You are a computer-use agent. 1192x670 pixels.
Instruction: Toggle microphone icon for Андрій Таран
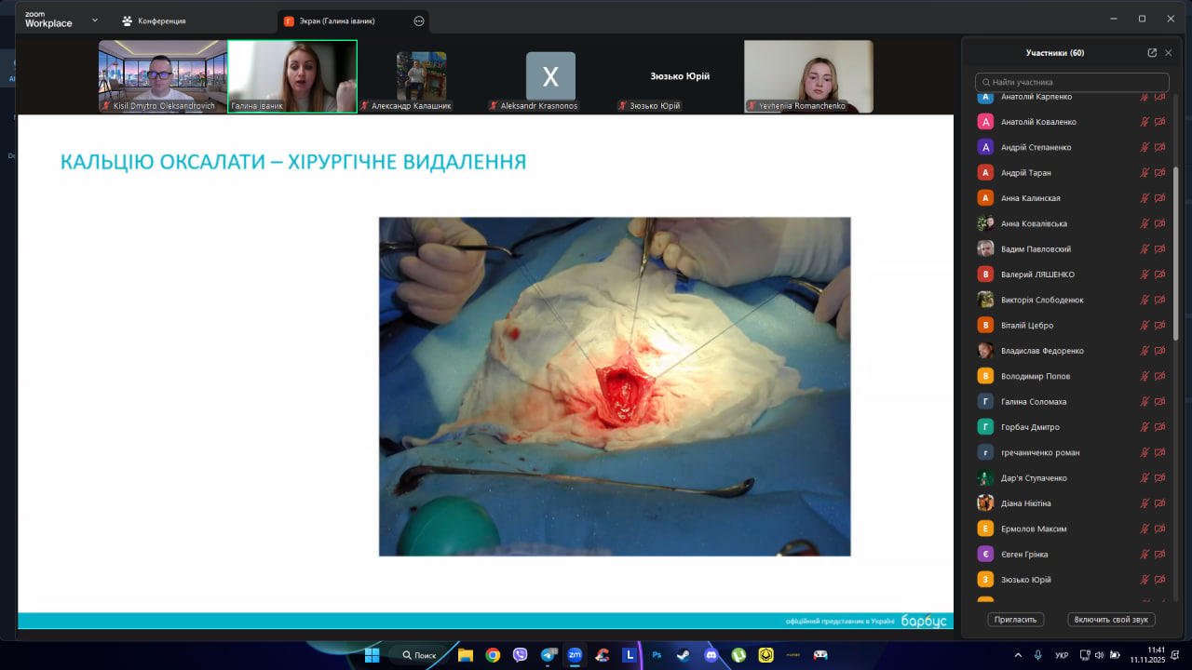pos(1145,173)
